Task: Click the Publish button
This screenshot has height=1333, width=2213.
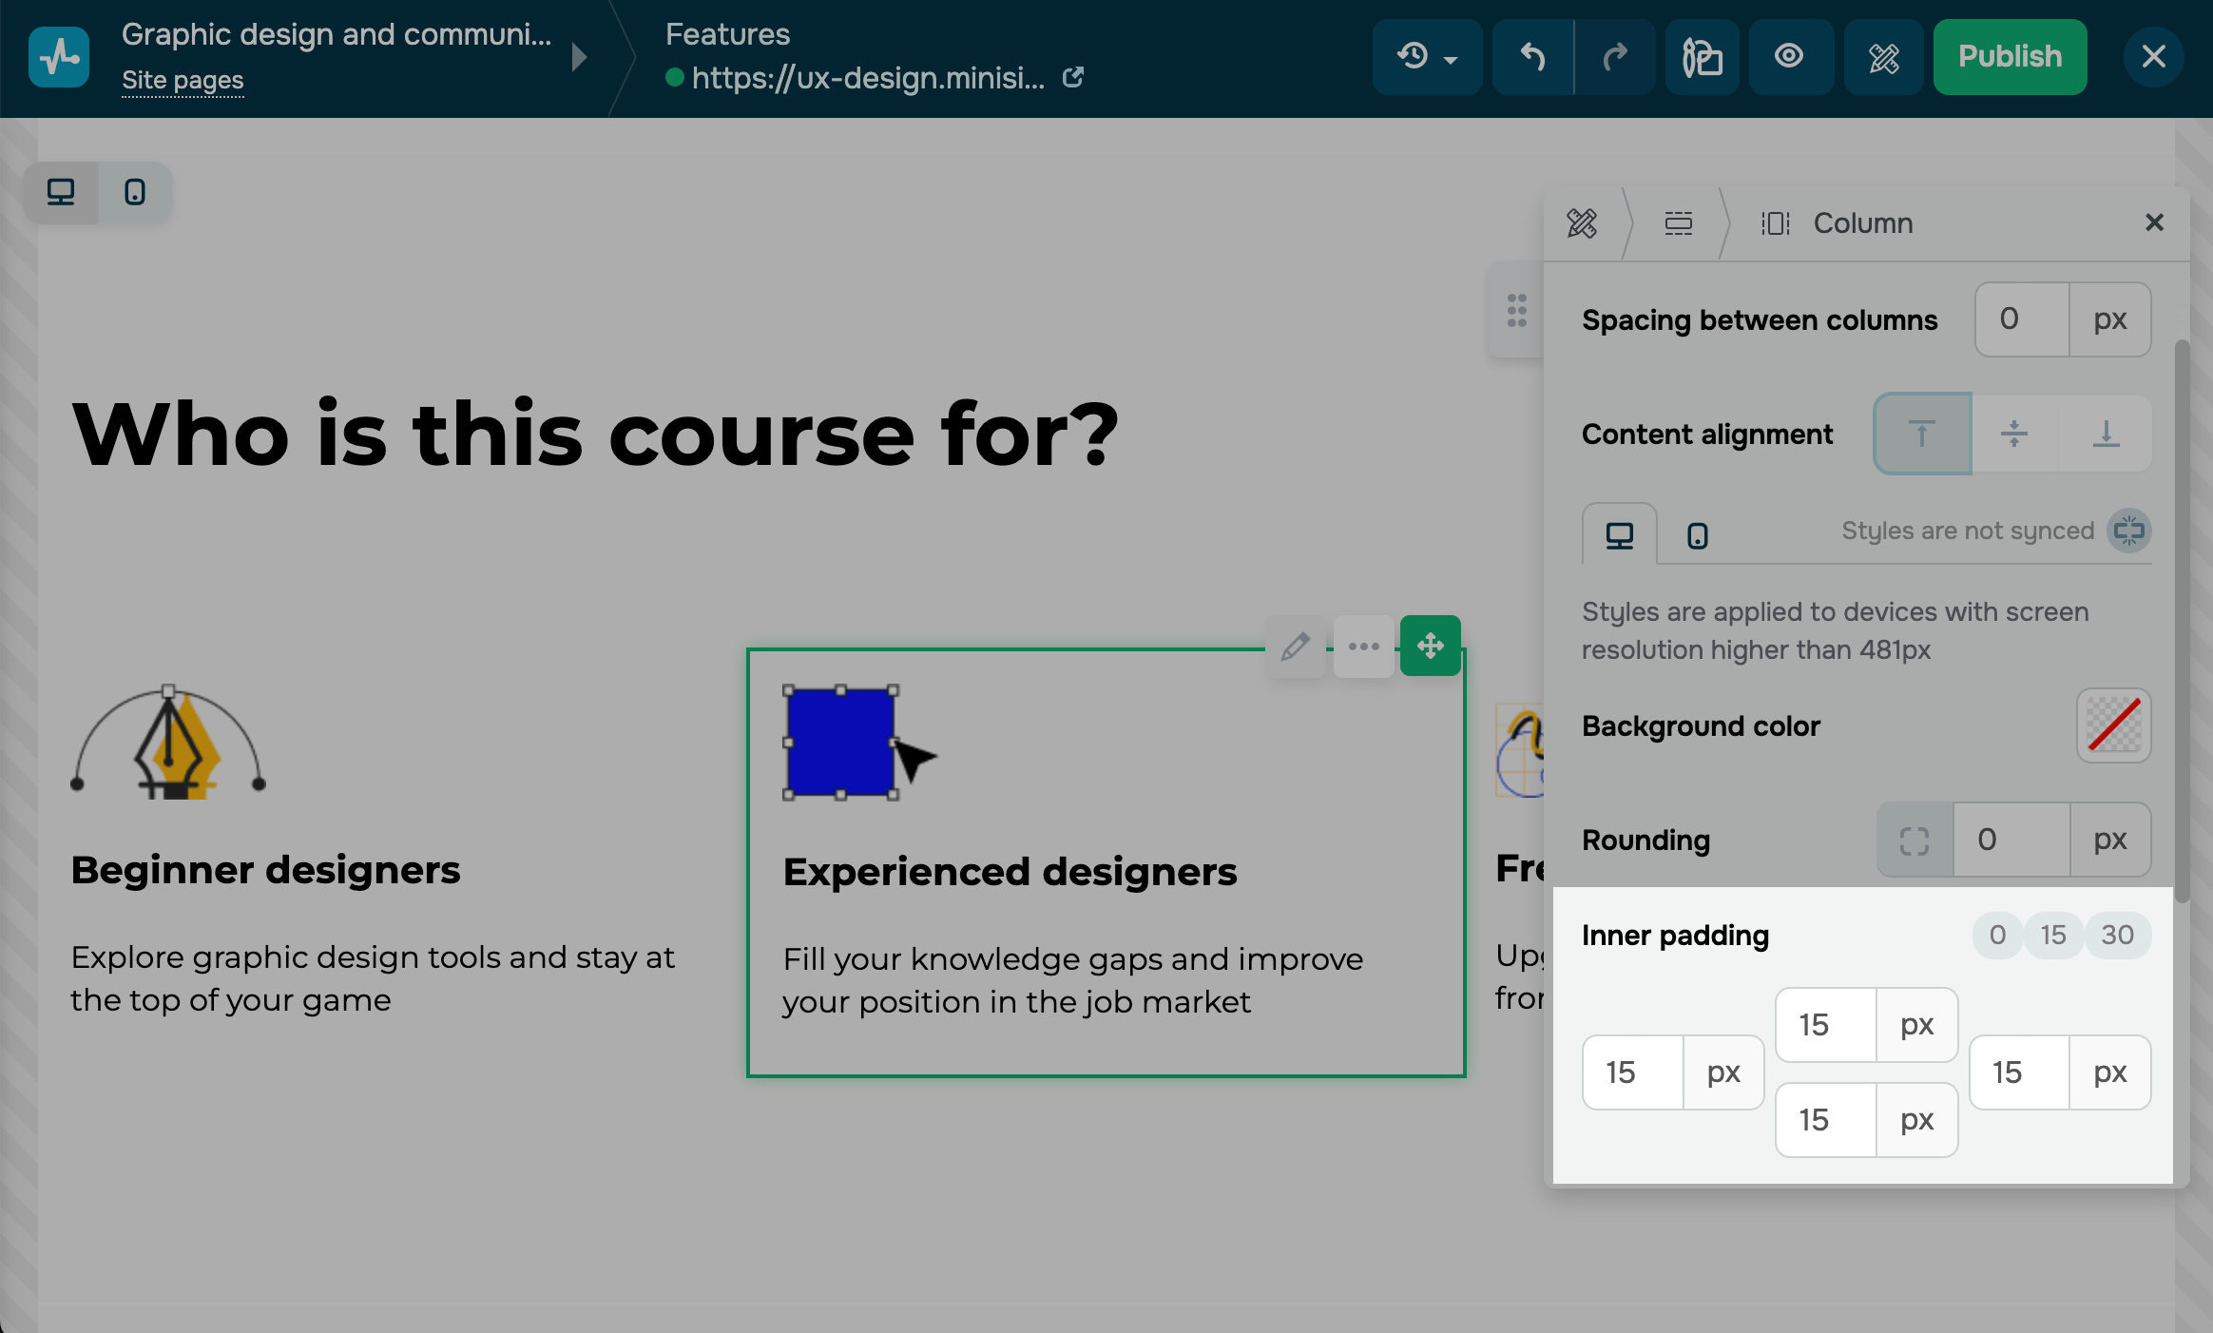Action: pyautogui.click(x=2010, y=57)
